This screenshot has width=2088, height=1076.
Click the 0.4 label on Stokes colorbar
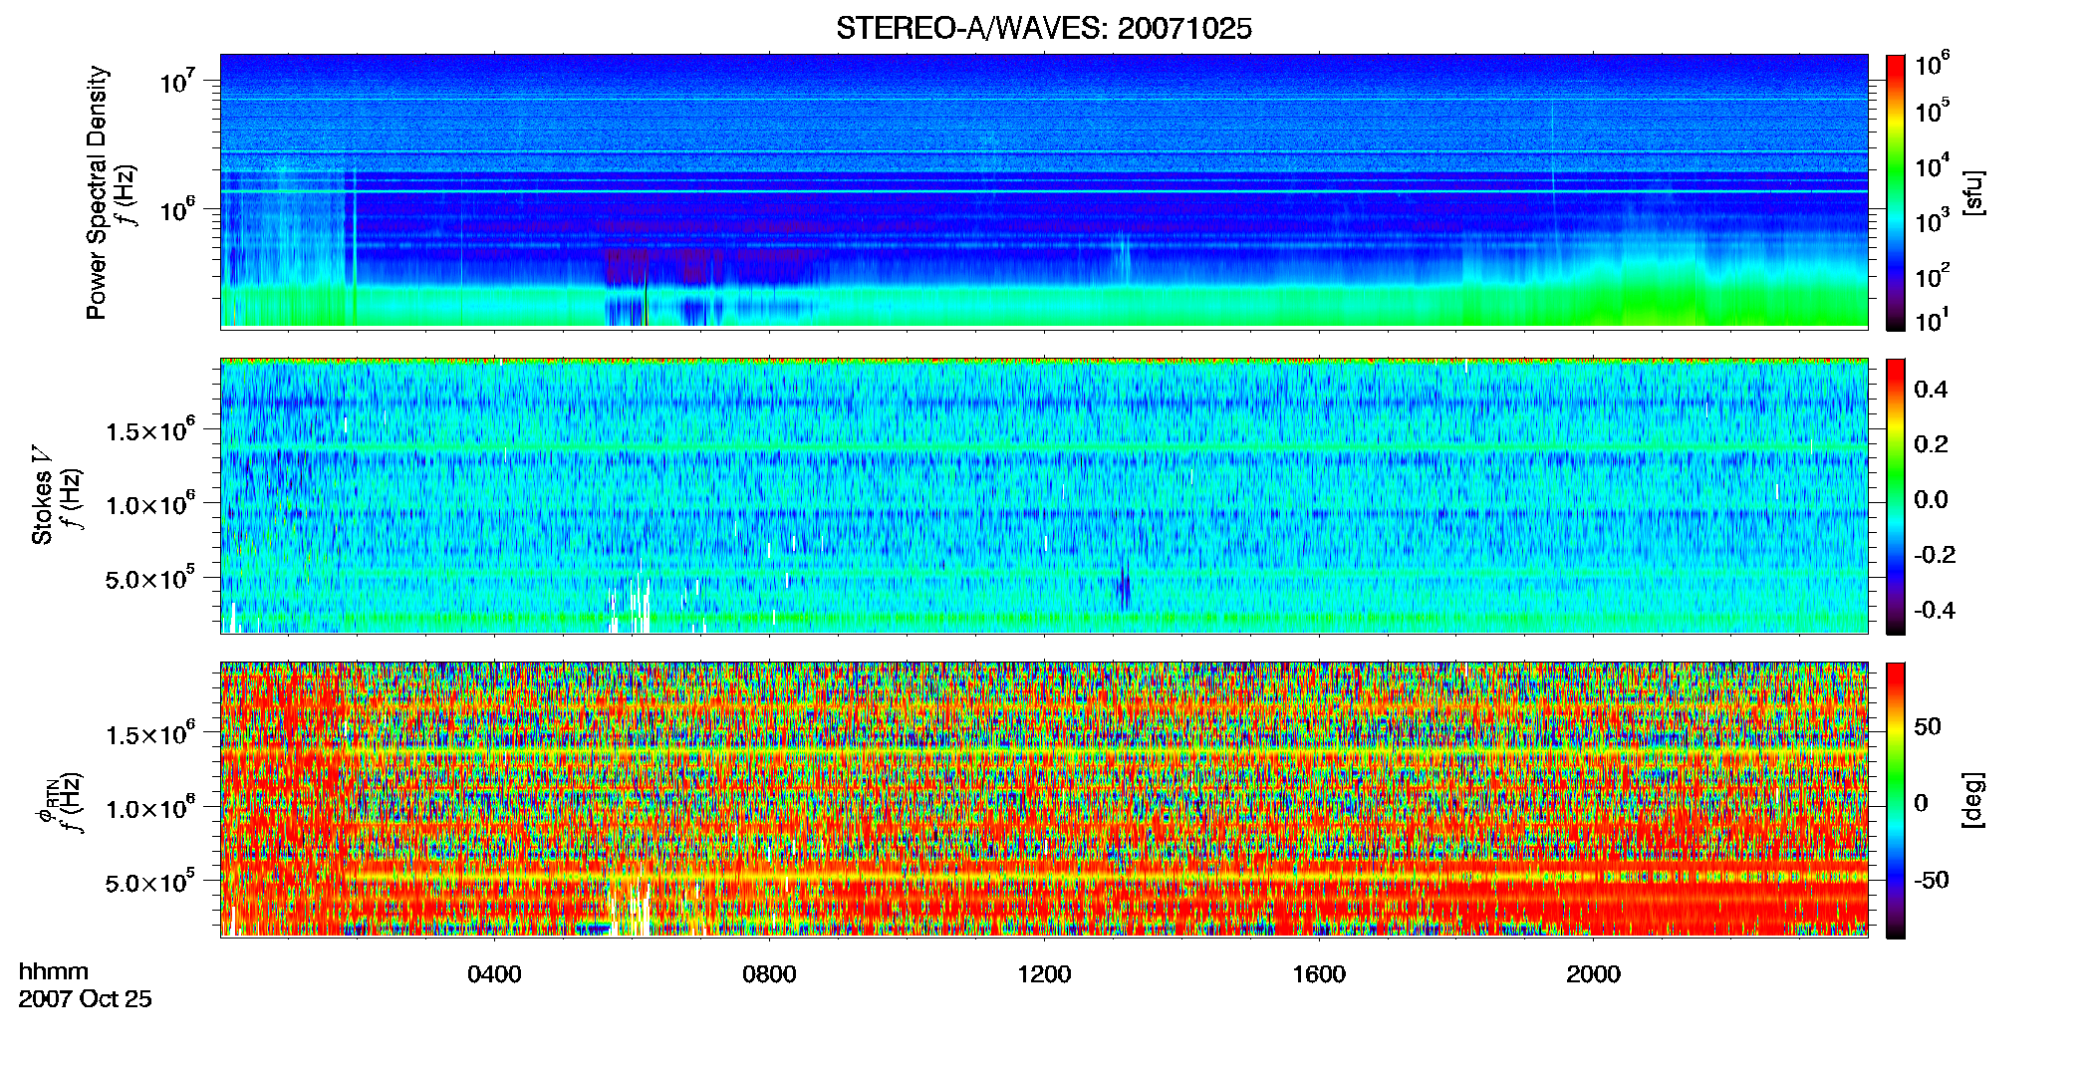[1931, 390]
